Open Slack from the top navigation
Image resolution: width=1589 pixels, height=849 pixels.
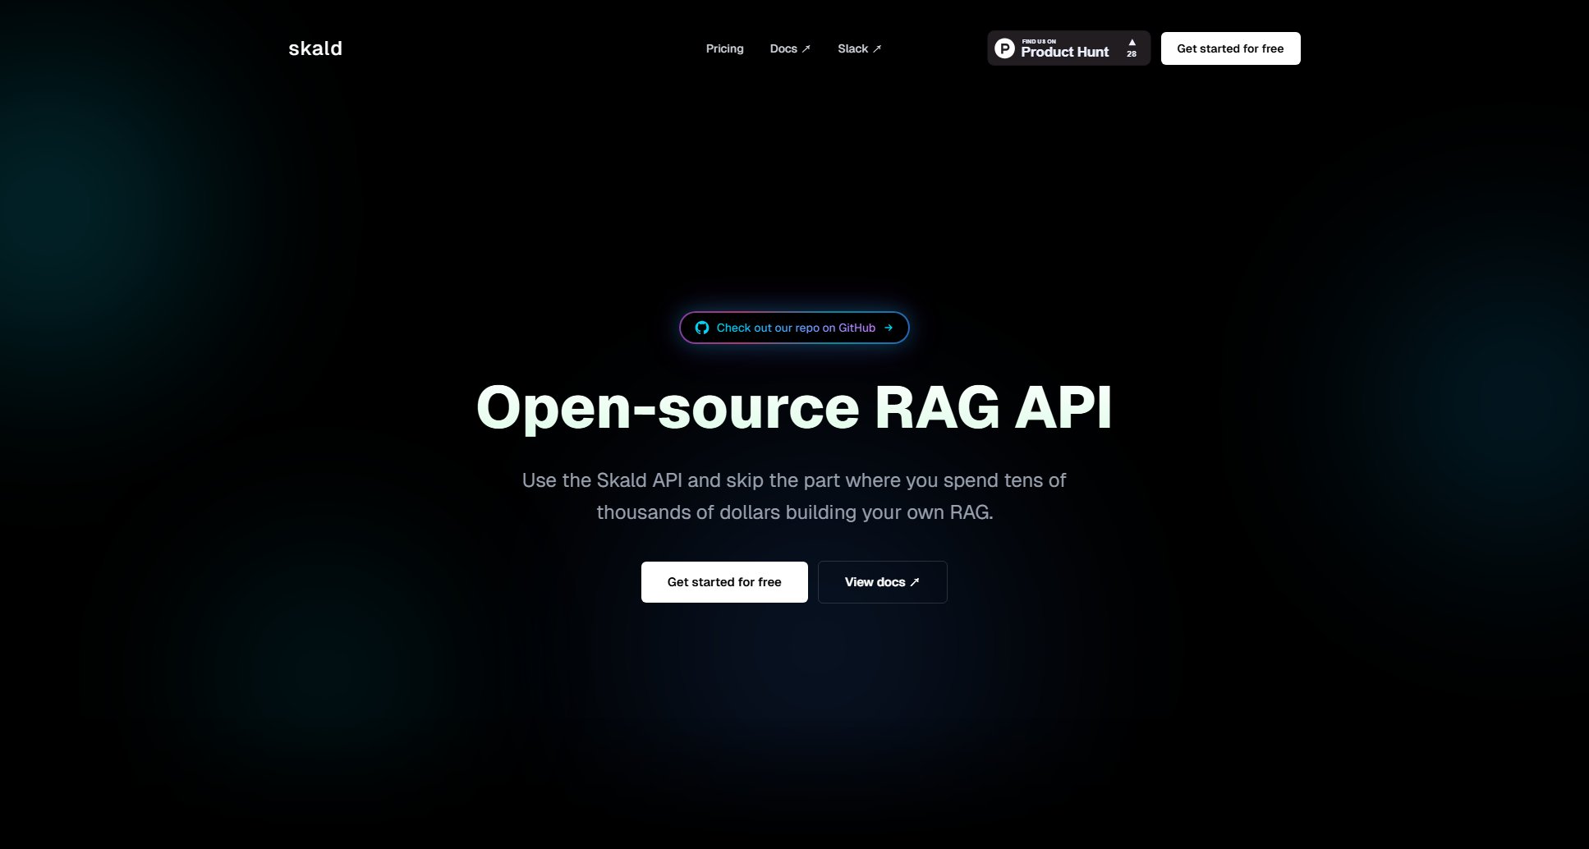pos(852,48)
